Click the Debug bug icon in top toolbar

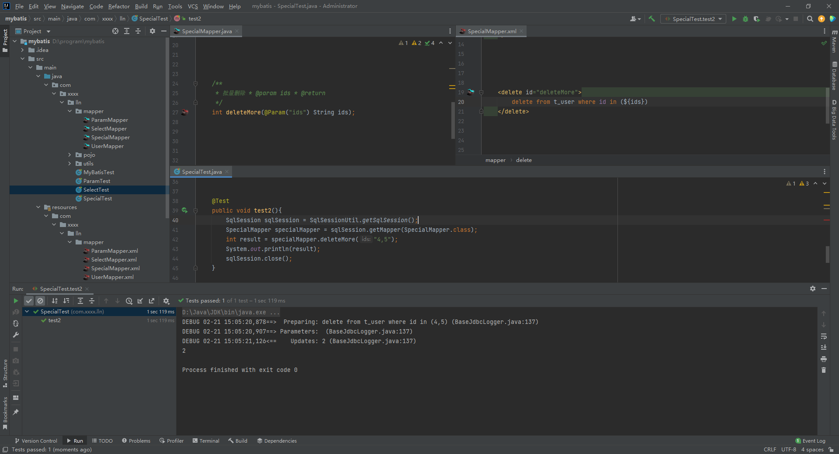pyautogui.click(x=745, y=19)
